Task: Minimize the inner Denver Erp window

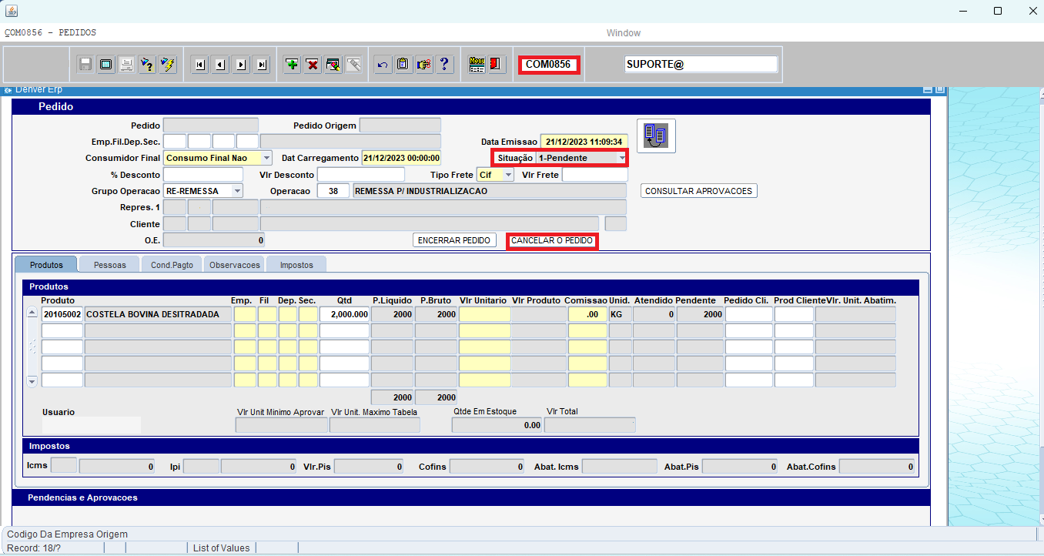Action: pyautogui.click(x=928, y=90)
